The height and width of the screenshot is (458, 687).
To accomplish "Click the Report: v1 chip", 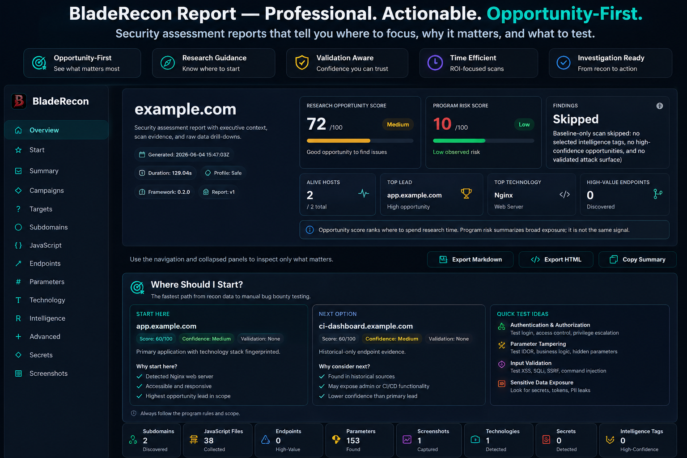I will (x=218, y=192).
